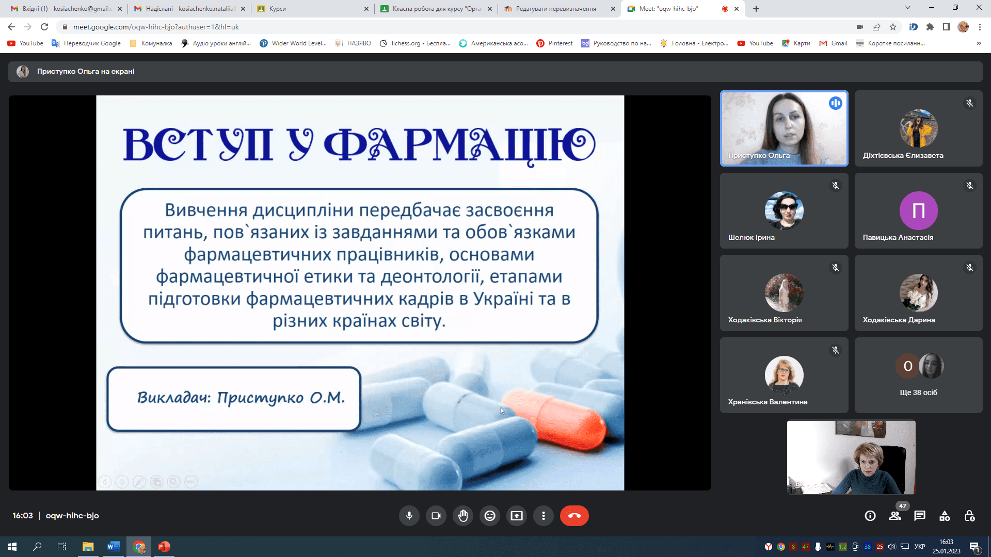Click camera permission icon in address bar
The height and width of the screenshot is (557, 991).
point(860,27)
